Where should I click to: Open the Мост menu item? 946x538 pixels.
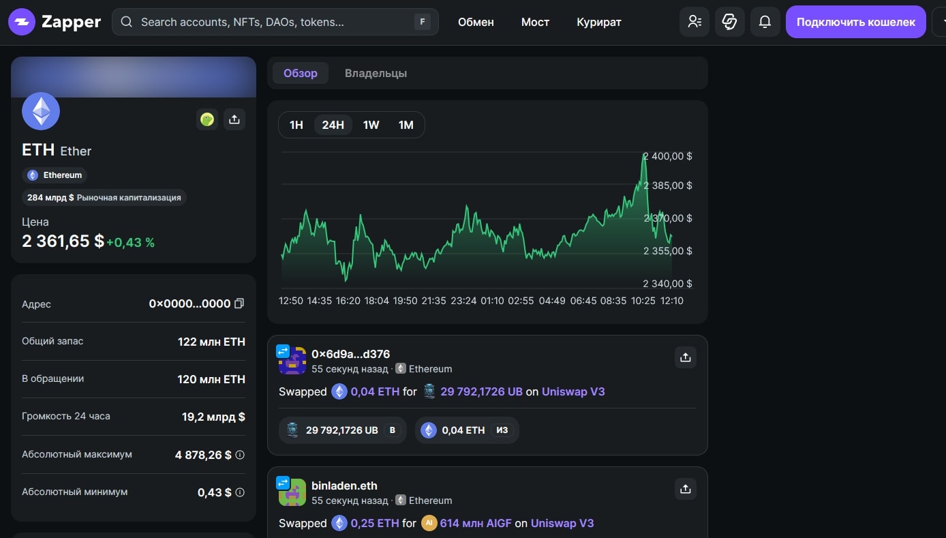[x=535, y=22]
